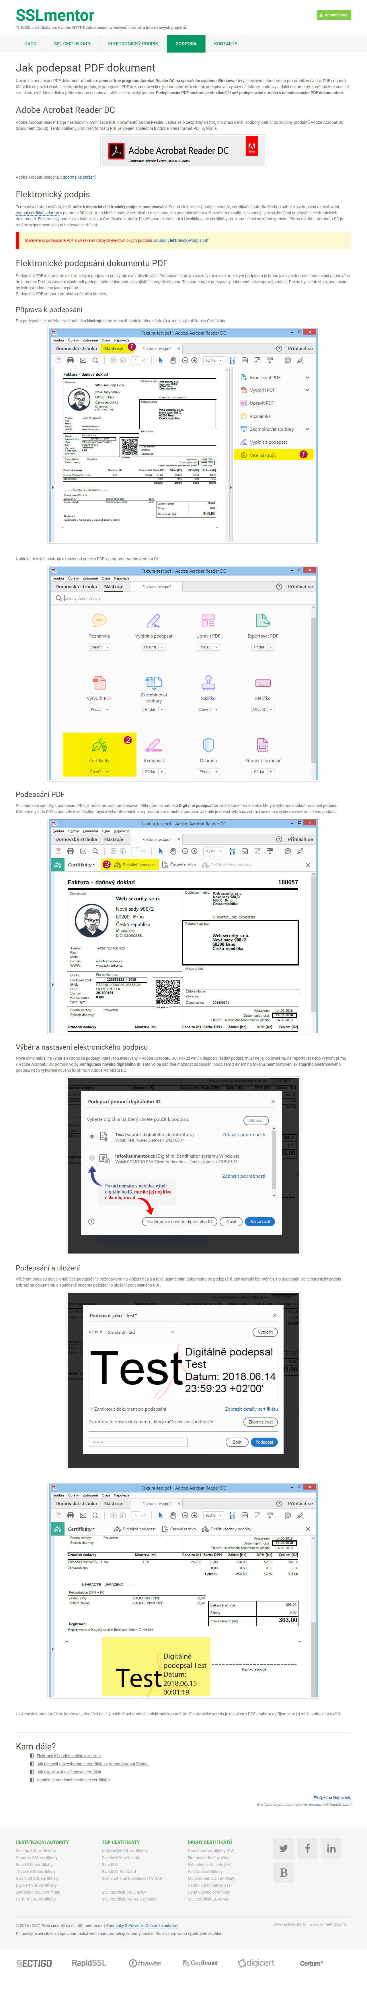
Task: Select the Test digital ID radio button
Action: click(92, 1137)
